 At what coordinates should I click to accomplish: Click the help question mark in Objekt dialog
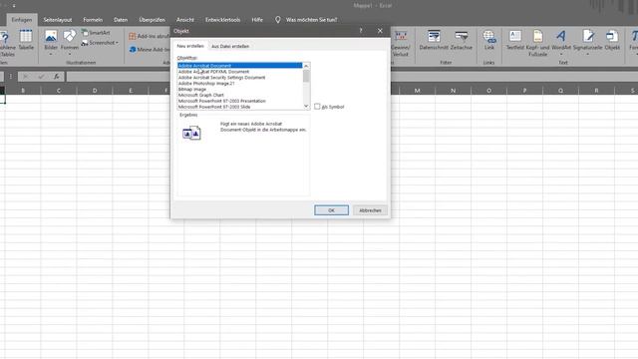[x=361, y=31]
